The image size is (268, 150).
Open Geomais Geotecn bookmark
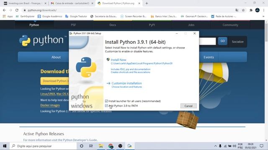pos(194,16)
